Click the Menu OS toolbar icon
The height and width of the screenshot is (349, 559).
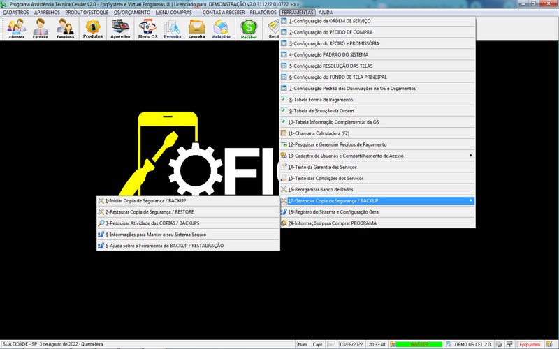[147, 29]
